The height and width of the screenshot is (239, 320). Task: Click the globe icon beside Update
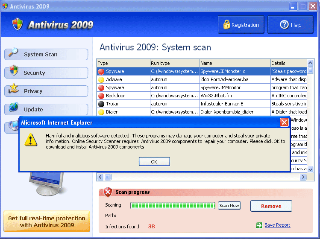pyautogui.click(x=14, y=108)
